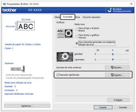Click Medio tono: Difusión de error text
The image size is (136, 112).
point(18,83)
